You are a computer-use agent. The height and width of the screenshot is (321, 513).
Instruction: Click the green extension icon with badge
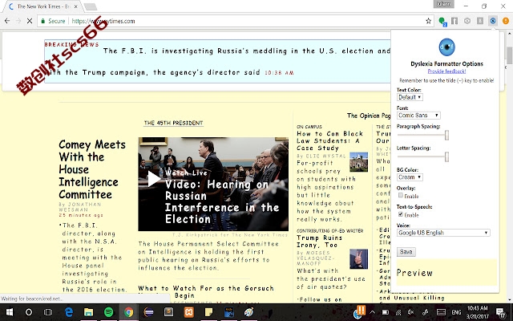tap(442, 22)
